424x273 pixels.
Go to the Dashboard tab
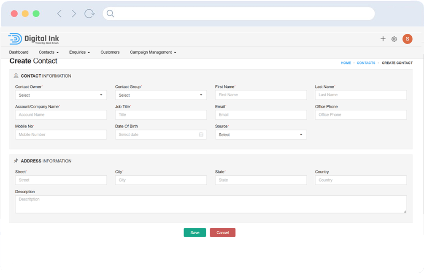pos(19,52)
